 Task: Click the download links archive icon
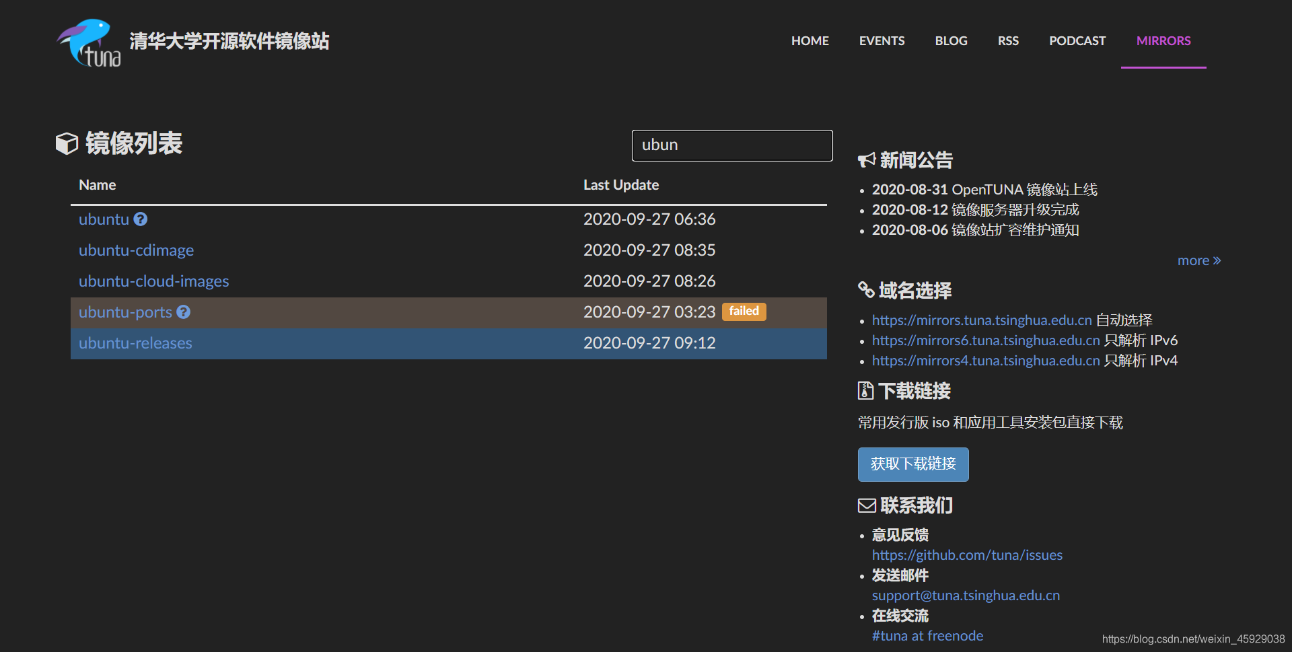865,390
